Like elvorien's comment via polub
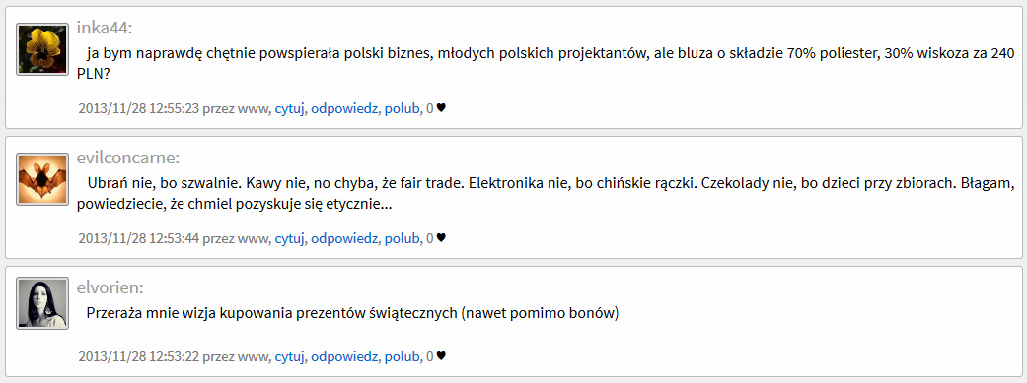Screen dimensions: 1027x383 [x=402, y=356]
